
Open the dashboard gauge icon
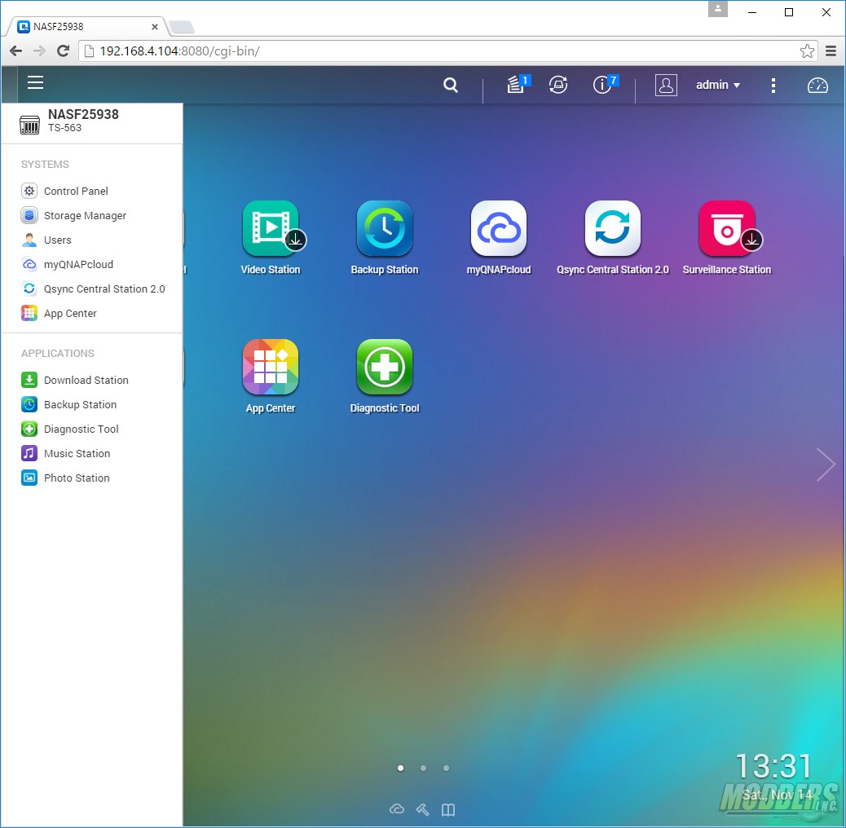(x=817, y=86)
